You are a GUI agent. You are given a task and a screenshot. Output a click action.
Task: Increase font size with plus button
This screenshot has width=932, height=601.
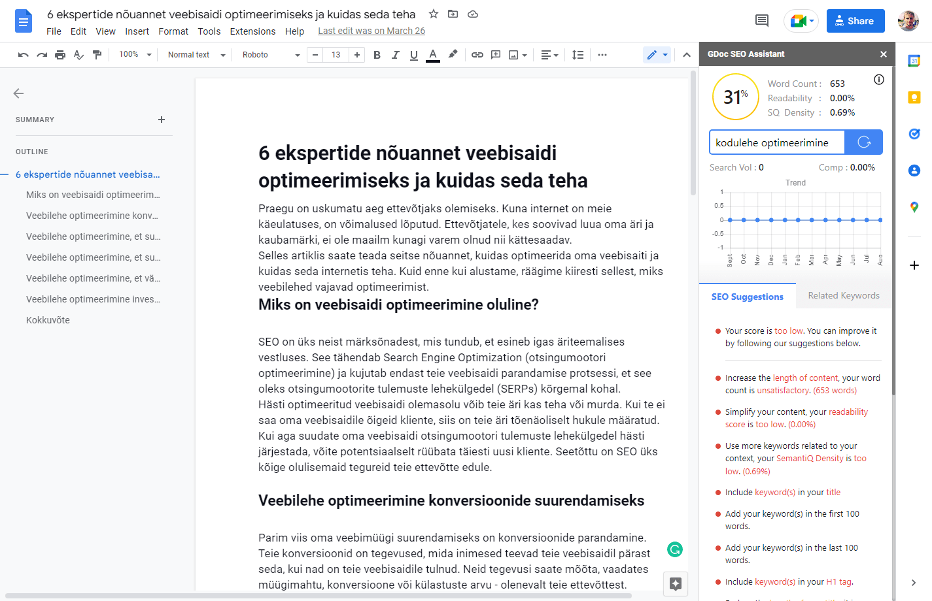(357, 55)
